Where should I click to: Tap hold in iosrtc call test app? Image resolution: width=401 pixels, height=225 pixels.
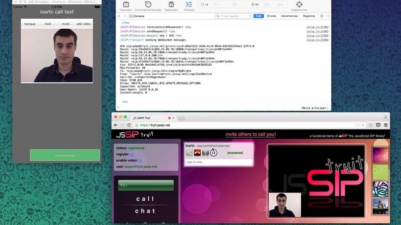click(x=48, y=24)
